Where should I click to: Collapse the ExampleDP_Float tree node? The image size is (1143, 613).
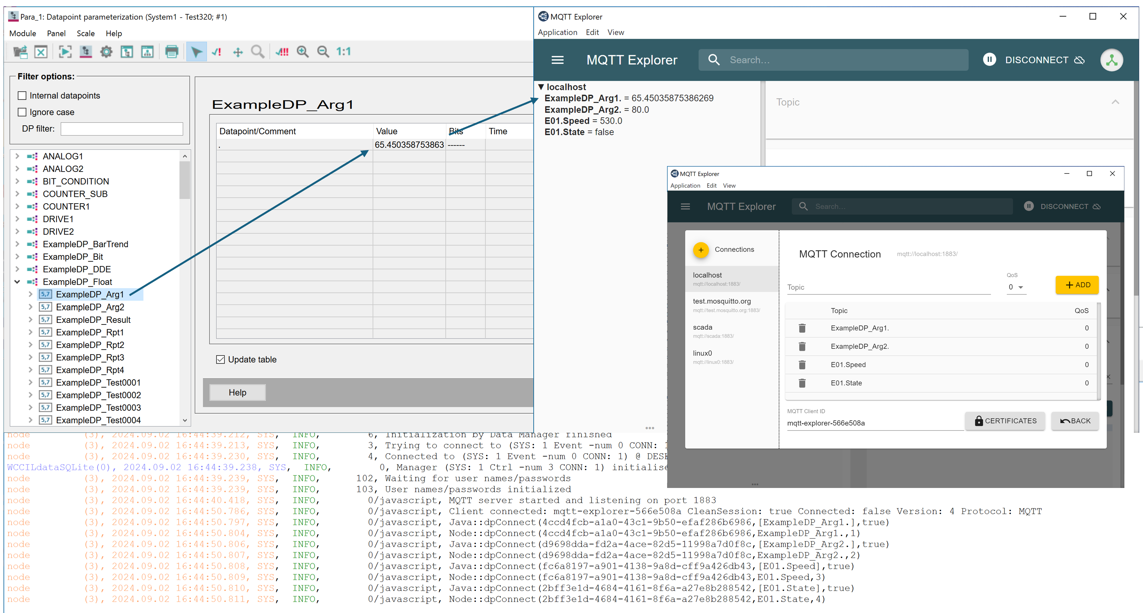click(17, 282)
